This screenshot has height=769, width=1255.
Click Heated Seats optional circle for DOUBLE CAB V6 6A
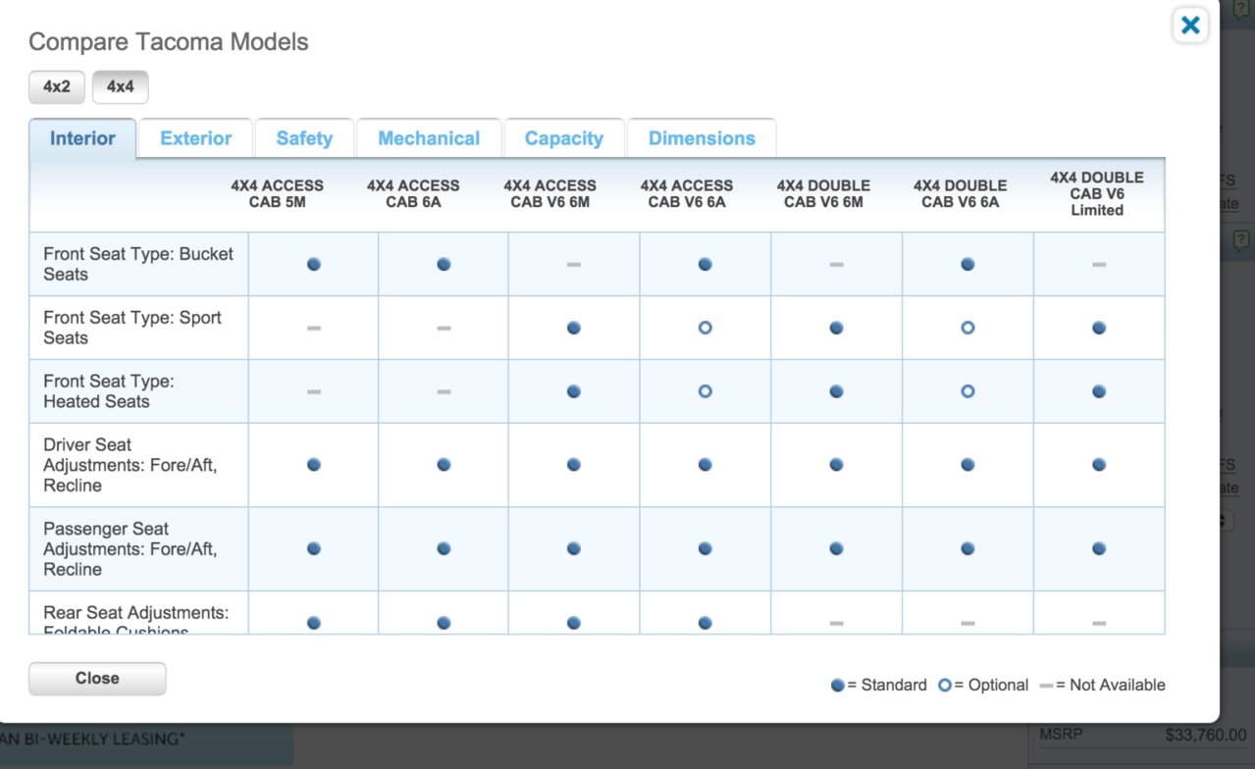pyautogui.click(x=967, y=391)
